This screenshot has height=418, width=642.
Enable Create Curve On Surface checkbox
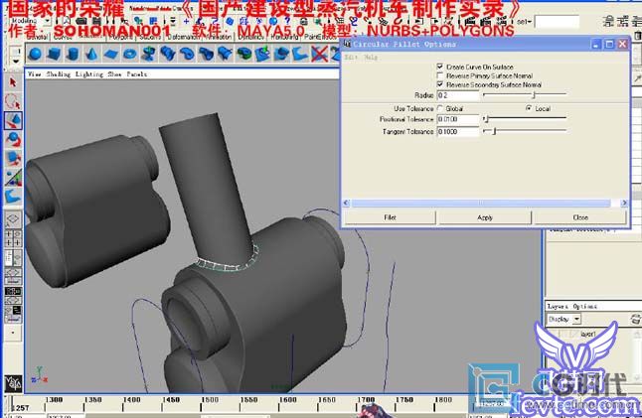click(440, 67)
